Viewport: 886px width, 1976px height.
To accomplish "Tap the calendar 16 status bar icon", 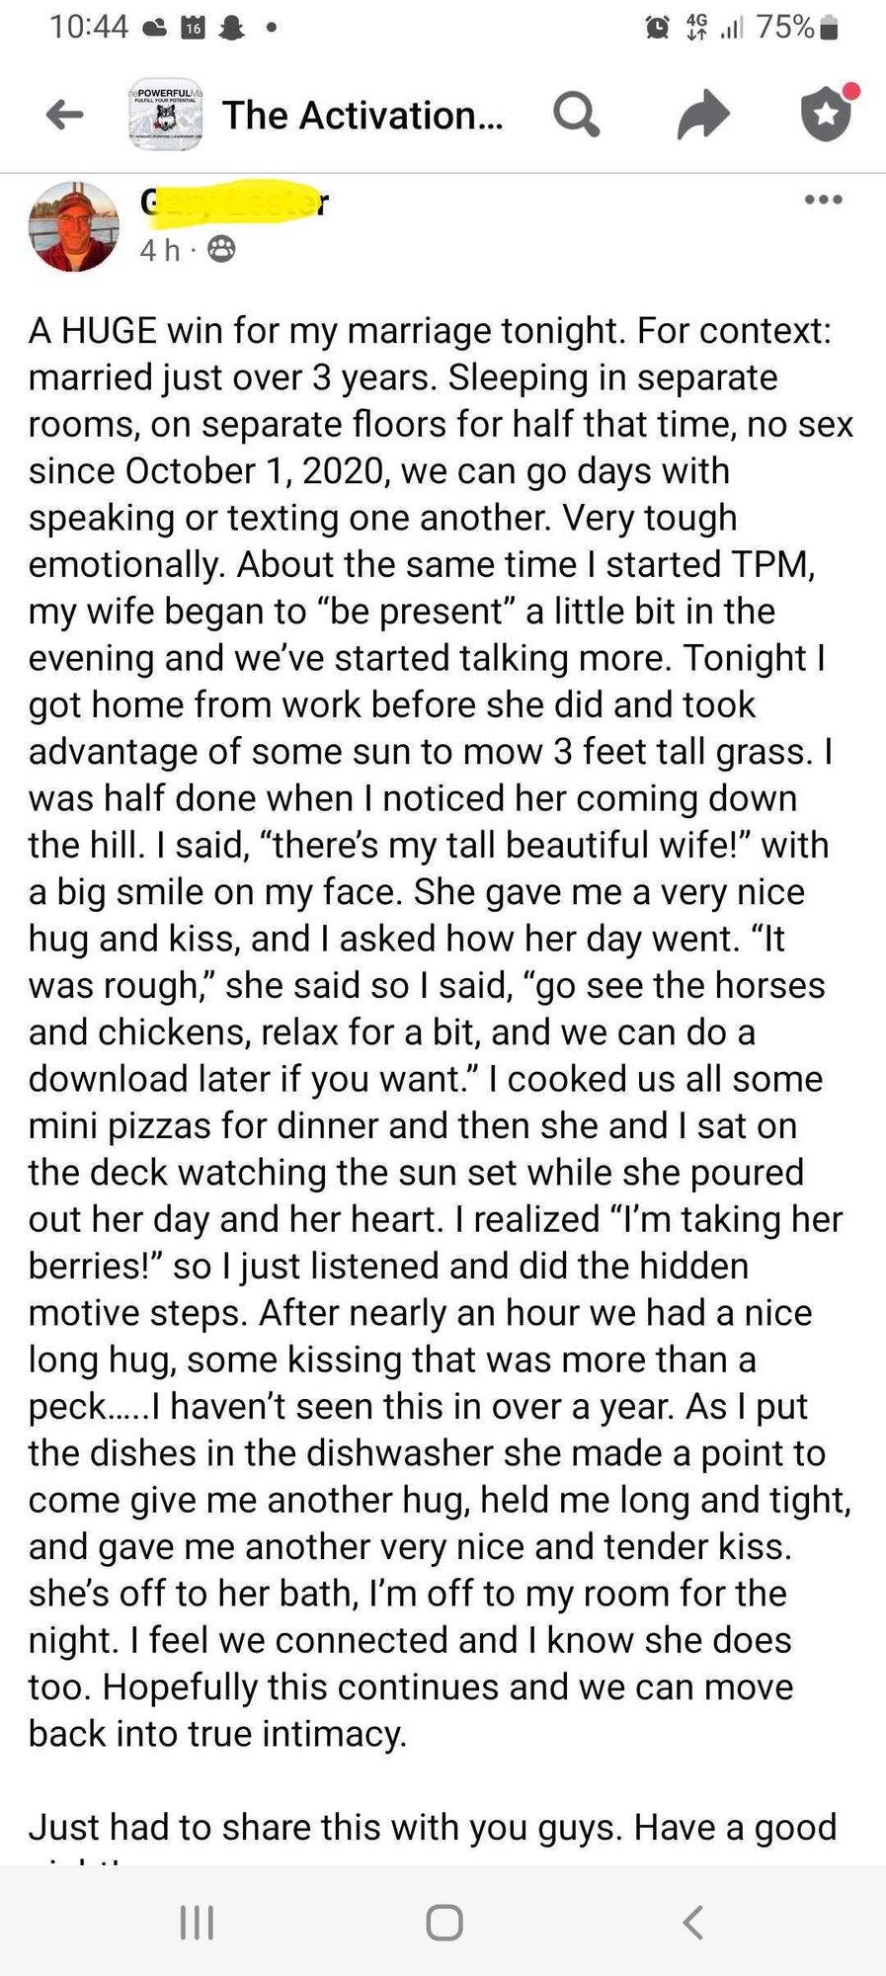I will [x=194, y=29].
